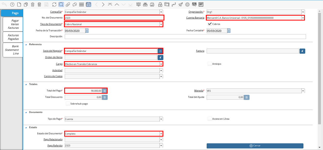Switch to the Facturas Pagadas tab
This screenshot has width=323, height=150.
(x=13, y=37)
